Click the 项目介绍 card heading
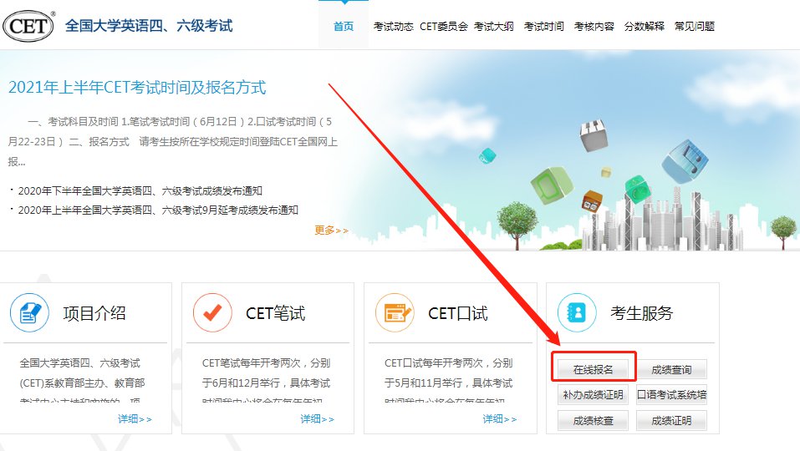Viewport: 800px width, 451px height. (x=94, y=313)
